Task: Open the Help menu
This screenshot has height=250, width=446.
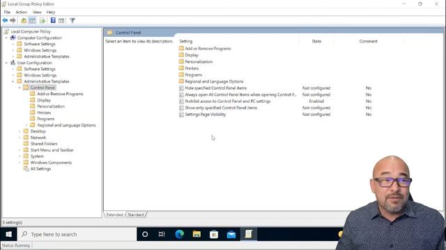Action: click(51, 12)
